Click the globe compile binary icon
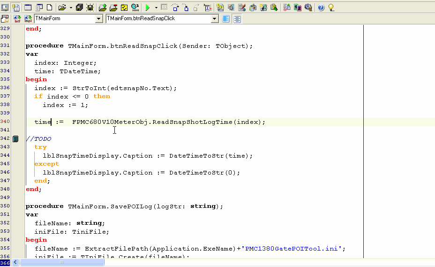435x267 pixels. [x=135, y=8]
